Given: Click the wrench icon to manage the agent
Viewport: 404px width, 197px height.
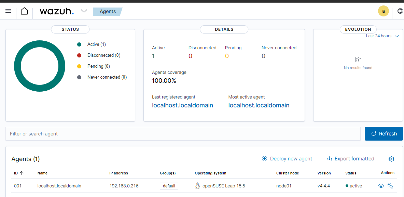Looking at the screenshot, I should point(390,186).
